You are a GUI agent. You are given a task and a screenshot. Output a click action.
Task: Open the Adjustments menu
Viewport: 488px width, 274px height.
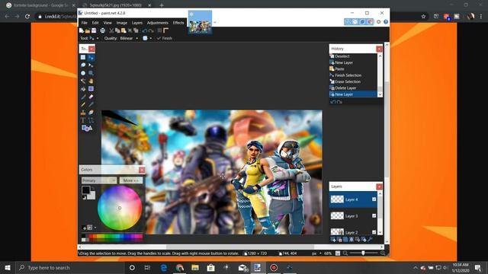pos(158,23)
